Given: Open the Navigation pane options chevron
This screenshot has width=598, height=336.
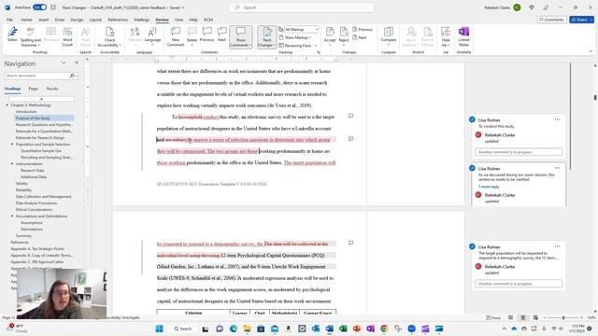Looking at the screenshot, I should pos(64,63).
